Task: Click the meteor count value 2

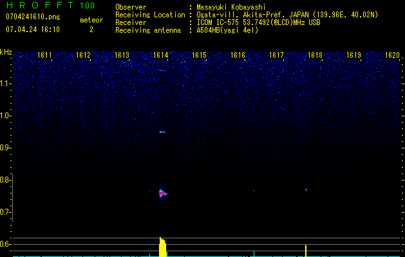Action: tap(91, 30)
